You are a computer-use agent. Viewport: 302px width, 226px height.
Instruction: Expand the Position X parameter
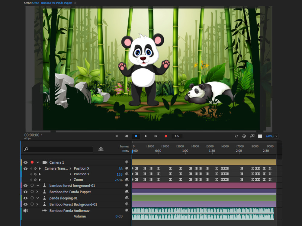70,168
